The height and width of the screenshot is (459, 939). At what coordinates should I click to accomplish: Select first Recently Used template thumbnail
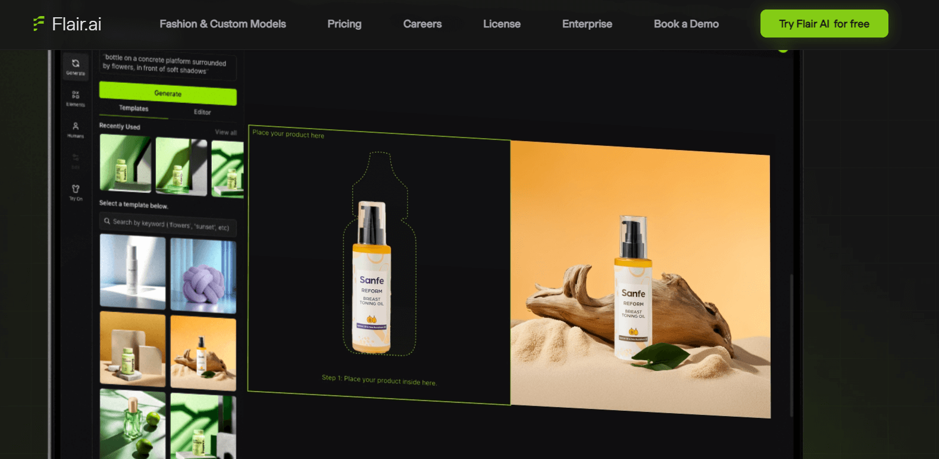pos(126,163)
